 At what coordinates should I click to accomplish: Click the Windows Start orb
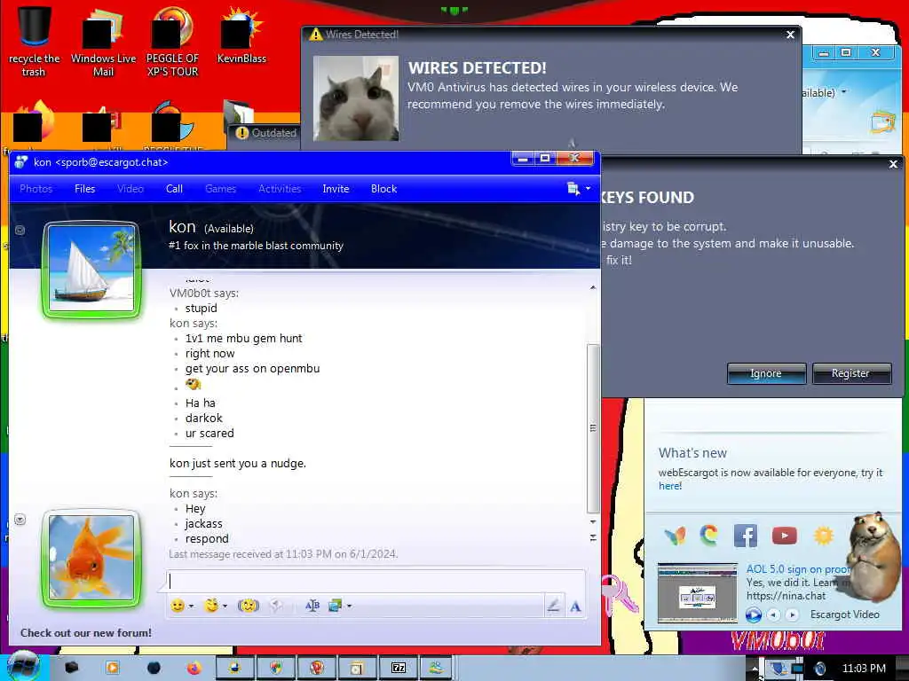tap(22, 667)
